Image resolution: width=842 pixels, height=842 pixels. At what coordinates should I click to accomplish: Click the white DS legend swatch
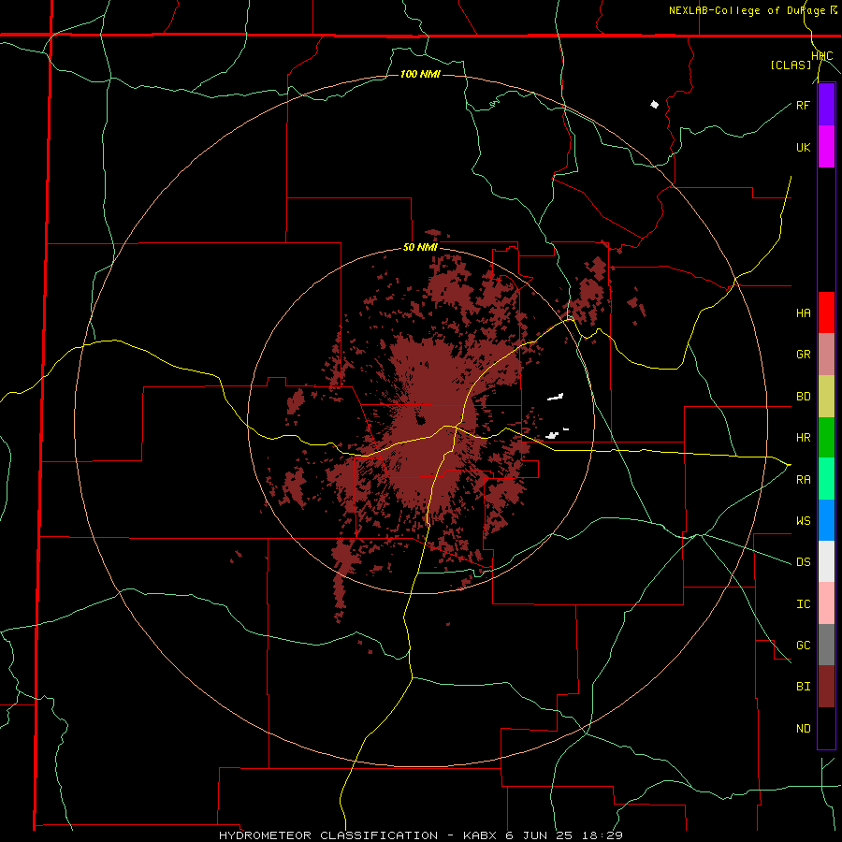826,561
